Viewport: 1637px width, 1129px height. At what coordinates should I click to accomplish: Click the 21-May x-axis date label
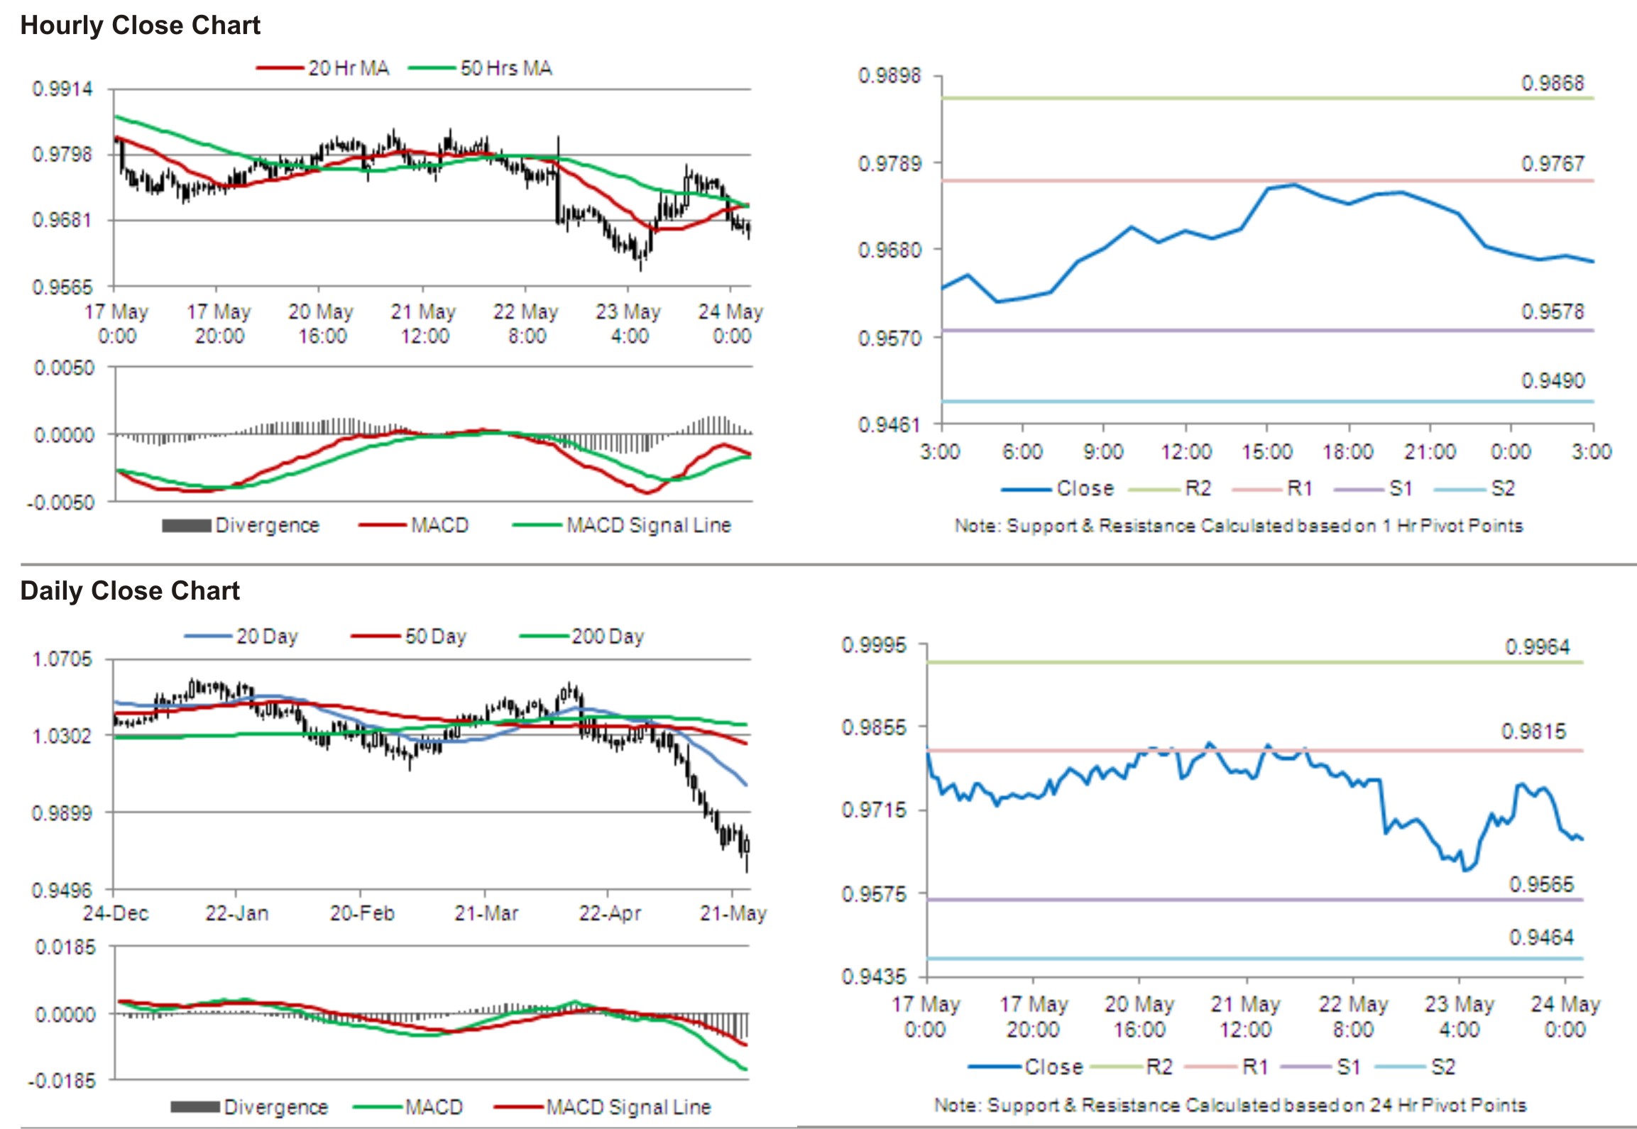click(x=733, y=913)
